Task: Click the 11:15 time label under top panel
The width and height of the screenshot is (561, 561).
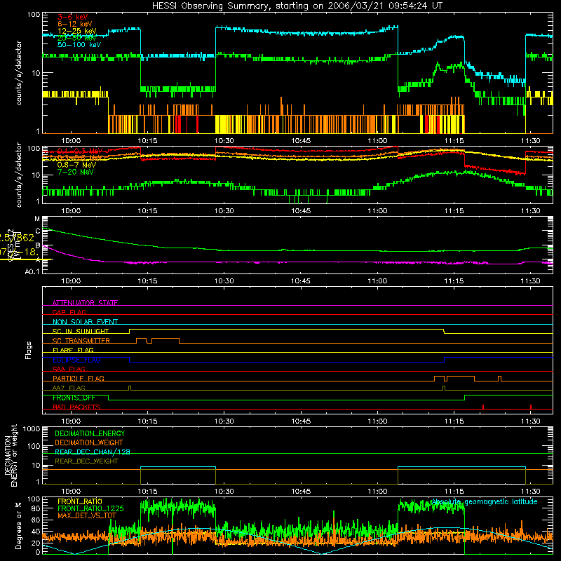Action: [454, 141]
